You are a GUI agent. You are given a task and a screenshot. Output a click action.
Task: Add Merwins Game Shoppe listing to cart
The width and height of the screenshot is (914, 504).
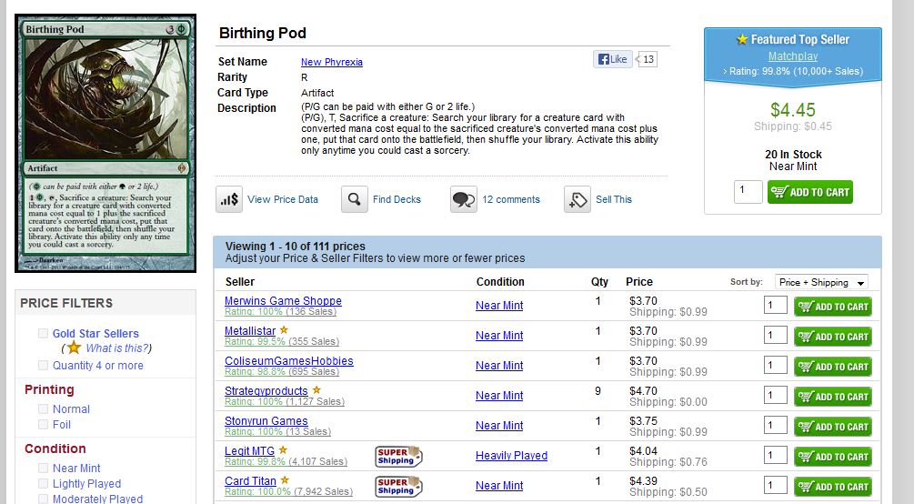(832, 307)
